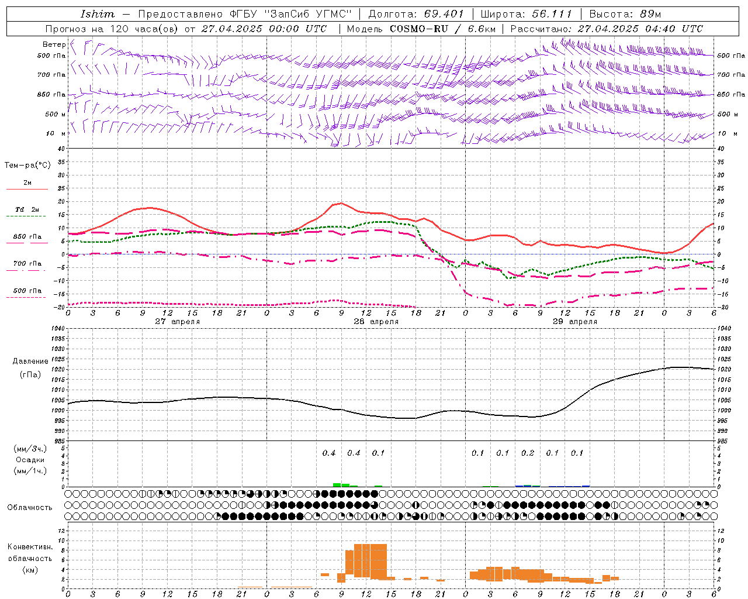Click the "27 апреля" date label
This screenshot has width=748, height=599.
[177, 322]
